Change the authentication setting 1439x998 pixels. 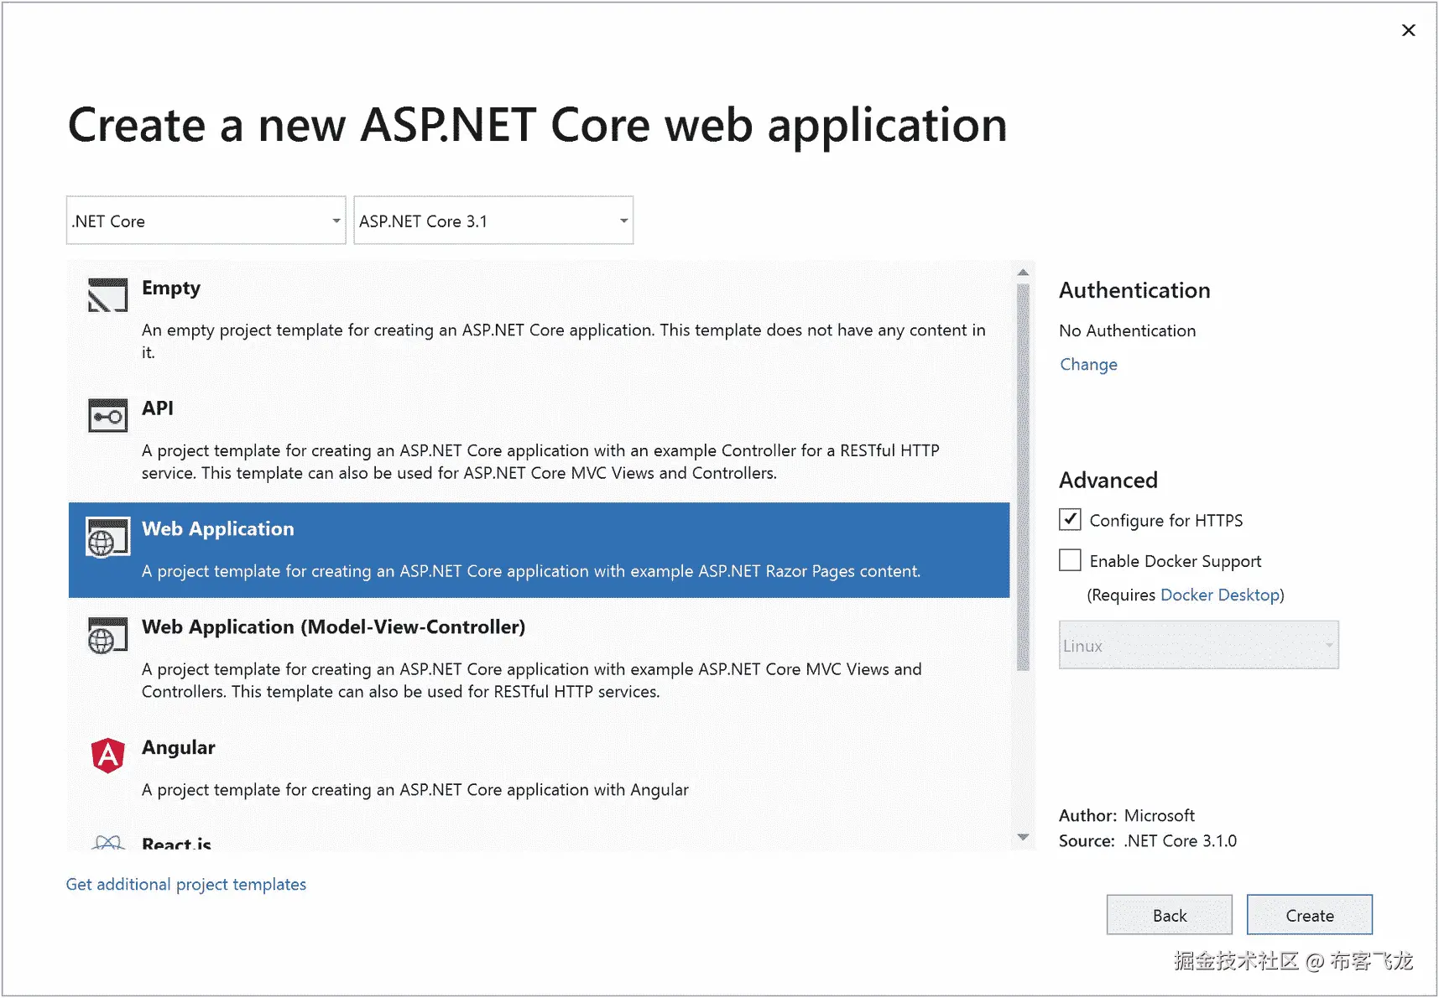click(1088, 365)
